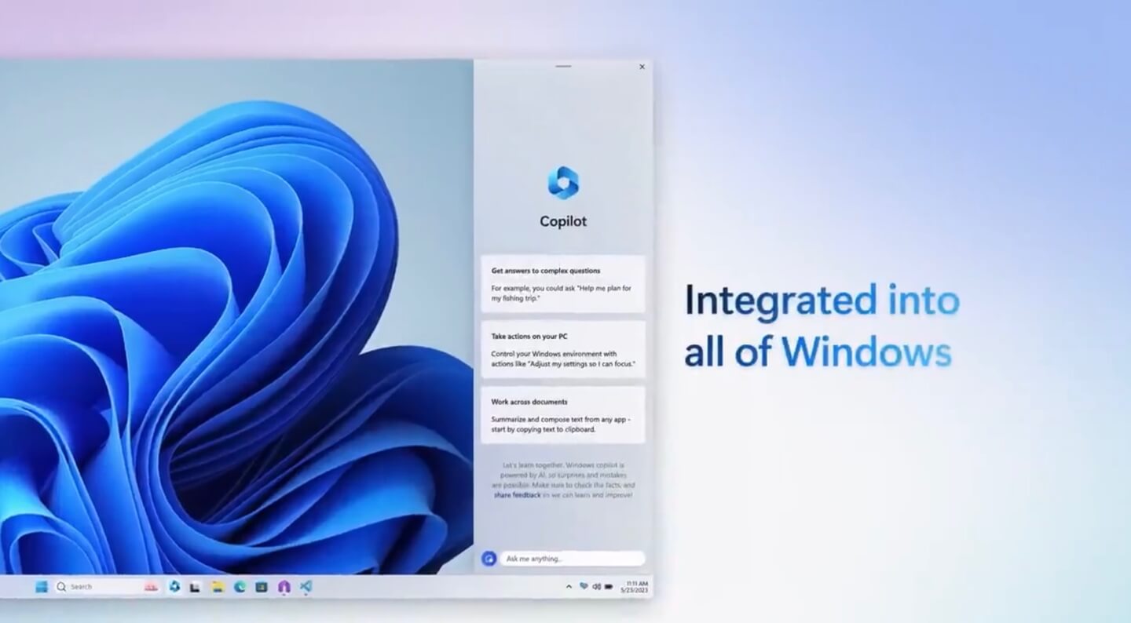Click the Copilot logo in the panel
This screenshot has height=623, width=1131.
coord(563,182)
